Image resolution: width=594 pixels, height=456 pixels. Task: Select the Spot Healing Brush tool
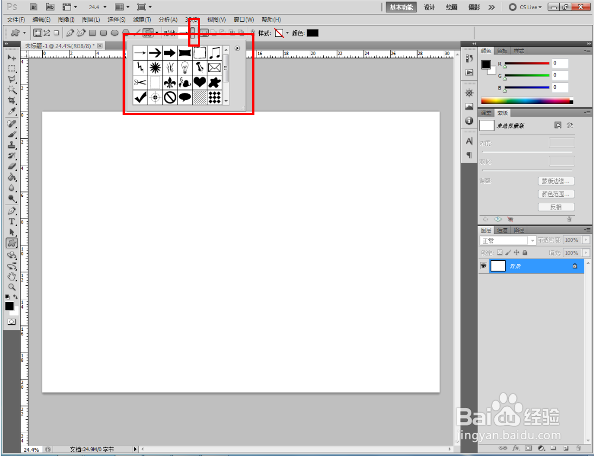coord(12,124)
